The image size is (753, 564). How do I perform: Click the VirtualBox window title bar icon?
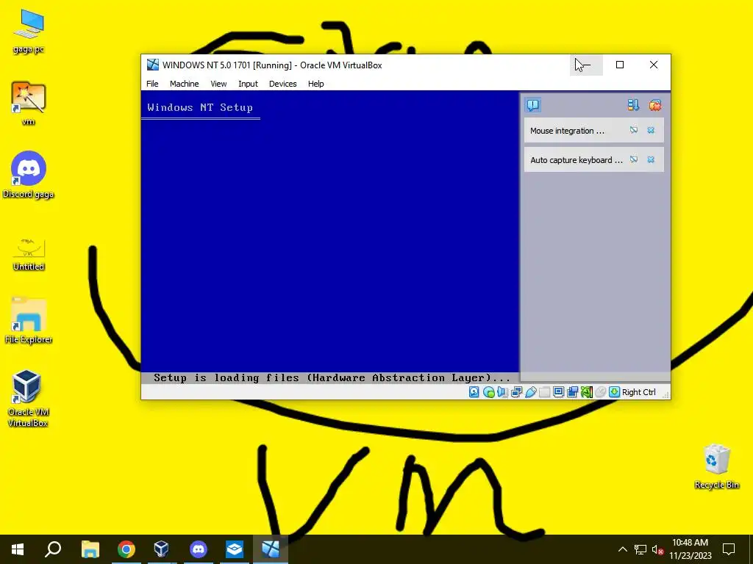pyautogui.click(x=153, y=65)
